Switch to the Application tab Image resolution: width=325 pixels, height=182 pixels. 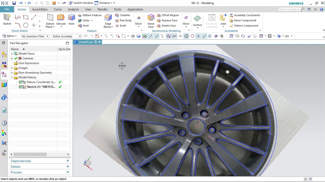pyautogui.click(x=135, y=9)
